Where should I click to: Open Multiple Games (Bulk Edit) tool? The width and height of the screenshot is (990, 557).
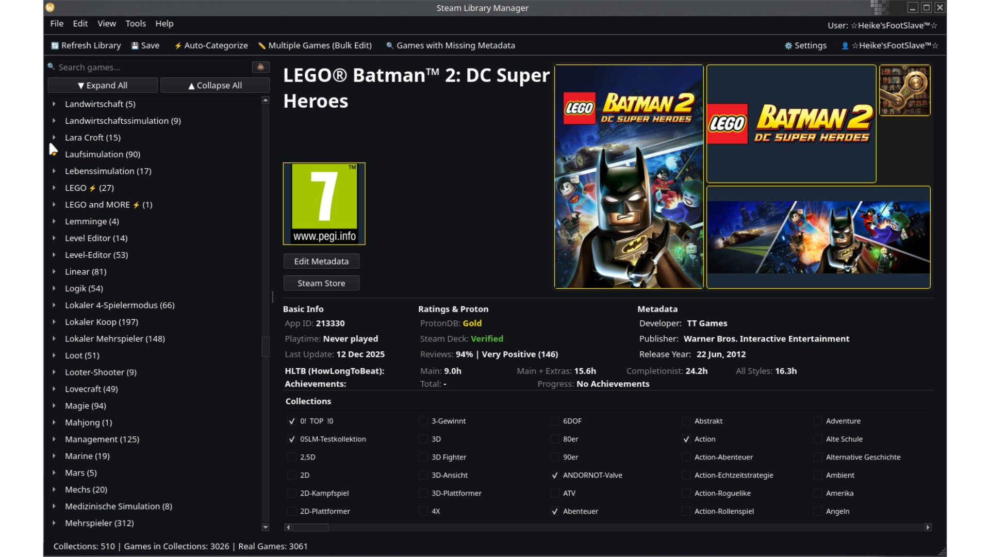tap(315, 45)
